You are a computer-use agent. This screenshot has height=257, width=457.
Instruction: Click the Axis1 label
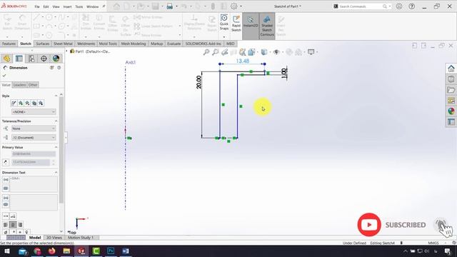click(130, 62)
